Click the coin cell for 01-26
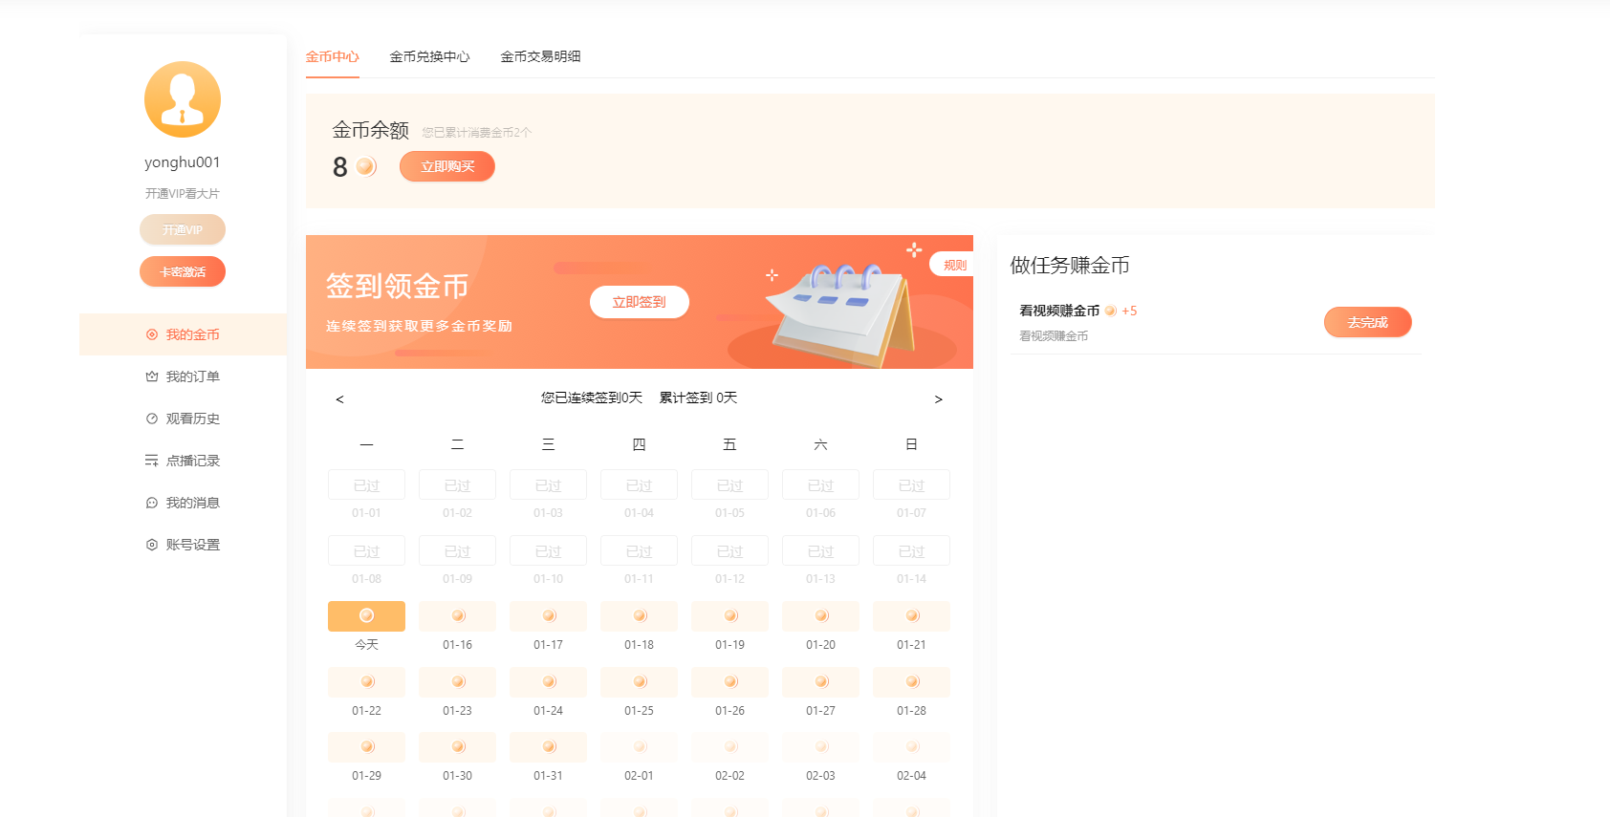This screenshot has width=1610, height=817. point(729,682)
